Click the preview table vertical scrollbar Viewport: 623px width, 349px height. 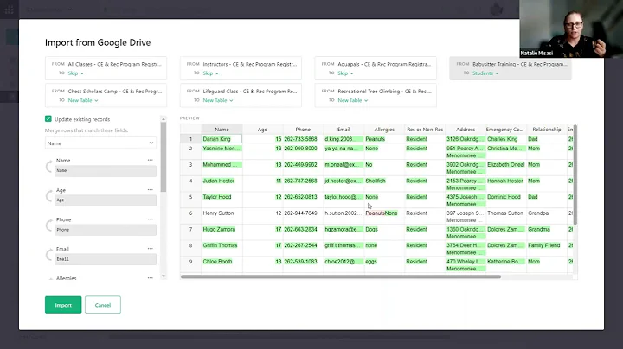575,174
